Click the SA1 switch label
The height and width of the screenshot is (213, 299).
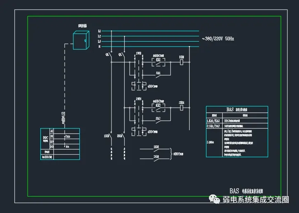point(158,73)
